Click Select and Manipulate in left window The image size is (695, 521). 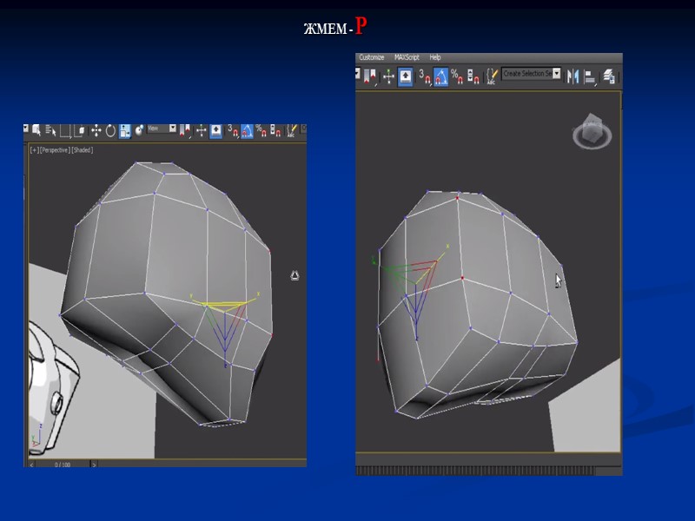coord(202,130)
